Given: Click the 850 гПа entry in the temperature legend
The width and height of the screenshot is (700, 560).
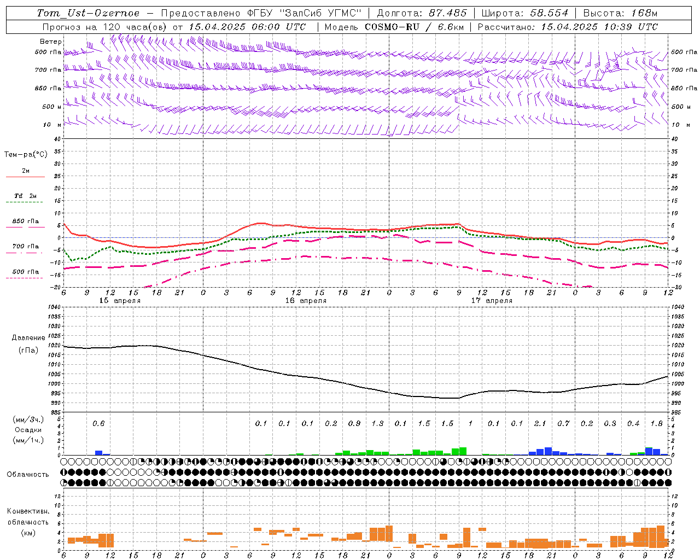Looking at the screenshot, I should point(26,221).
